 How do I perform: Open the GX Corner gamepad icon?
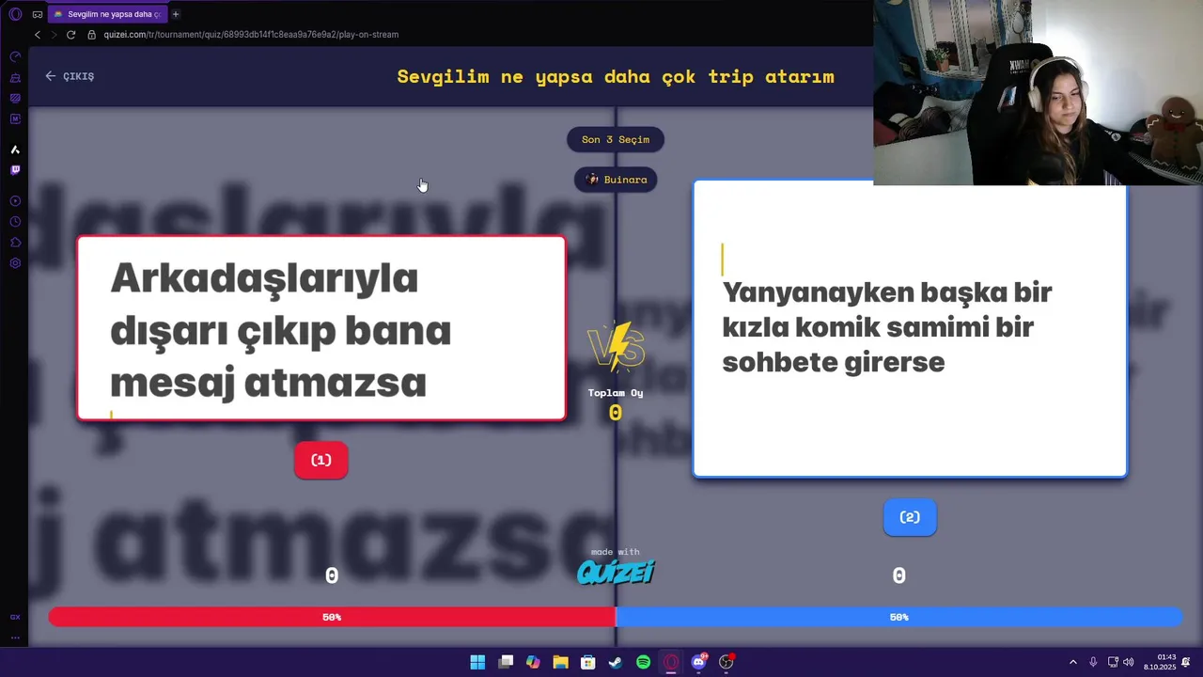(x=38, y=14)
